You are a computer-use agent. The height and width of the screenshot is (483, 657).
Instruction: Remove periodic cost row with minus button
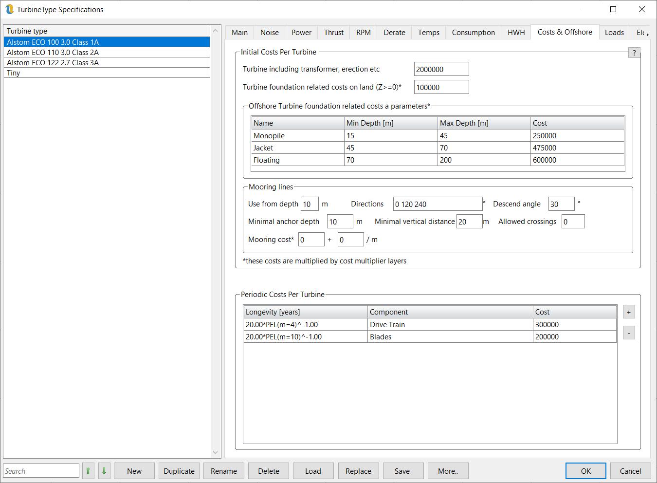(629, 333)
